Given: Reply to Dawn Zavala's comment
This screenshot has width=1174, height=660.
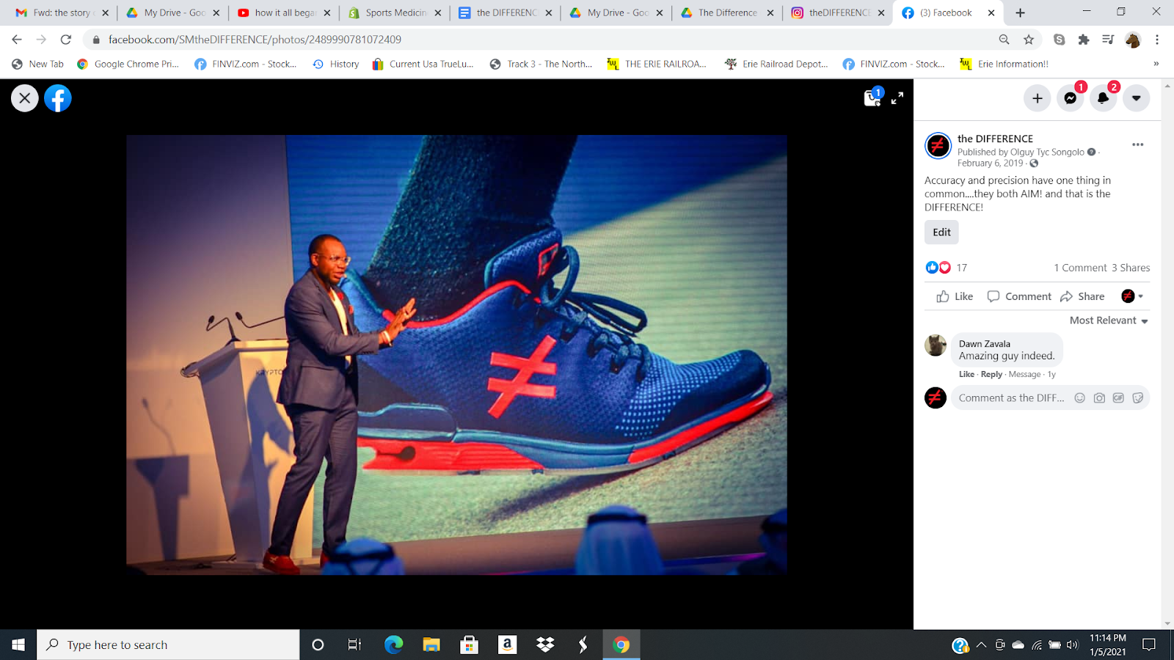Looking at the screenshot, I should (991, 374).
